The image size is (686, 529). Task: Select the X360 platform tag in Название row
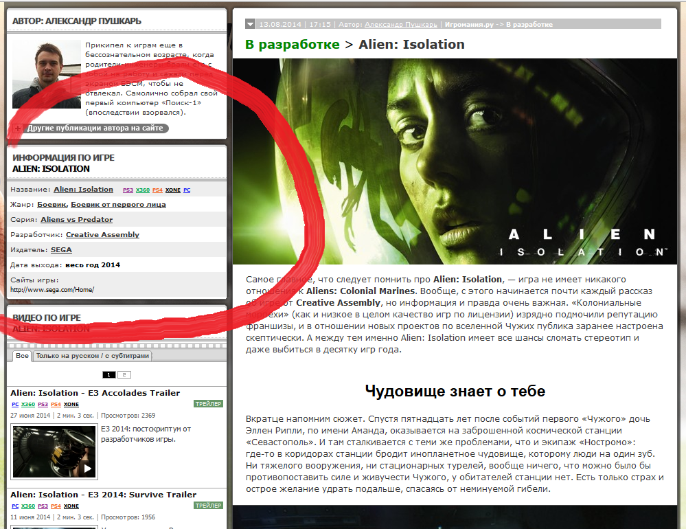point(143,190)
